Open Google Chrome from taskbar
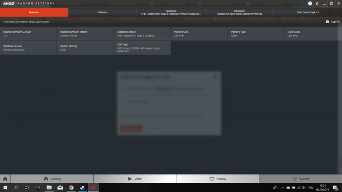The image size is (342, 192). 71,188
